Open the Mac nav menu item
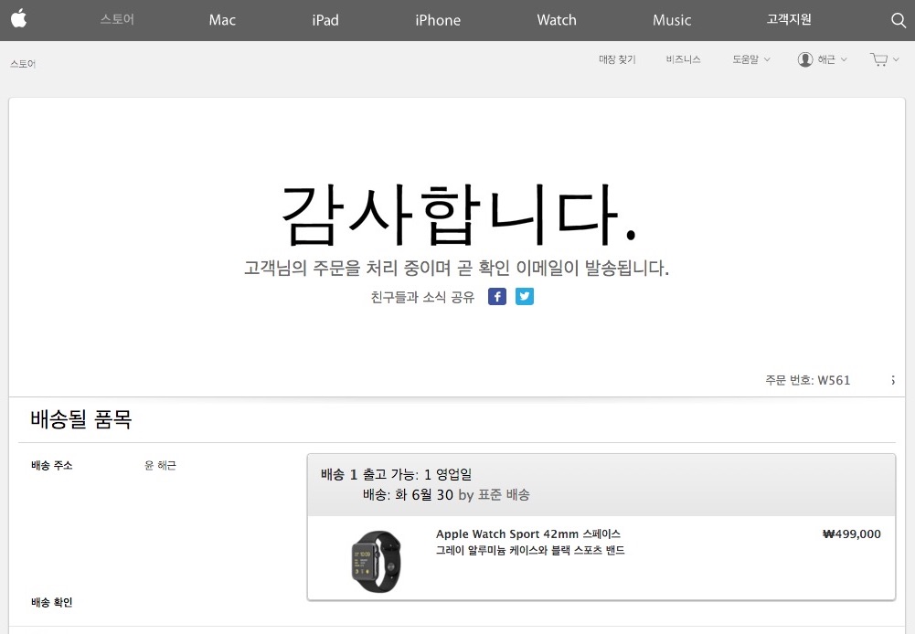This screenshot has width=915, height=634. tap(222, 20)
